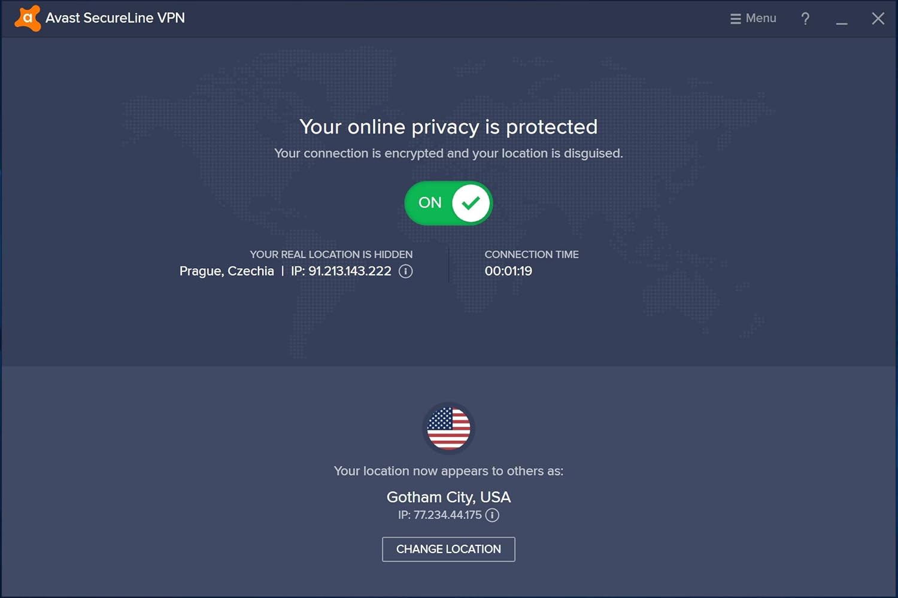Click the "Your real location is hidden" label
Image resolution: width=898 pixels, height=598 pixels.
pyautogui.click(x=331, y=254)
